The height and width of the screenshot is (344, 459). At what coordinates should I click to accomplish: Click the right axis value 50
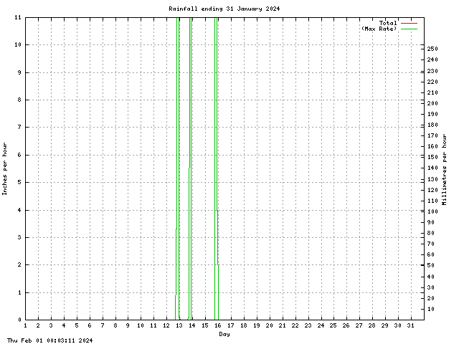(430, 265)
